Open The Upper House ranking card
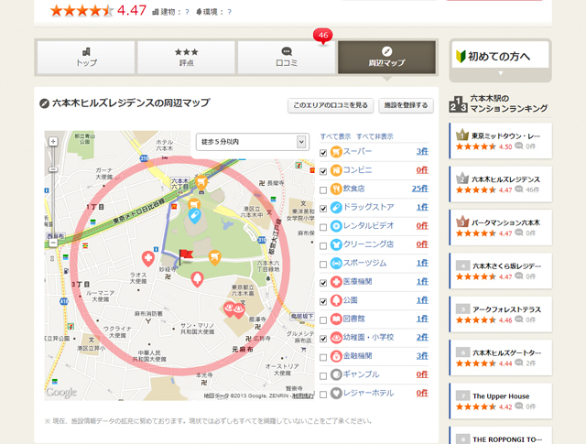 (x=501, y=401)
